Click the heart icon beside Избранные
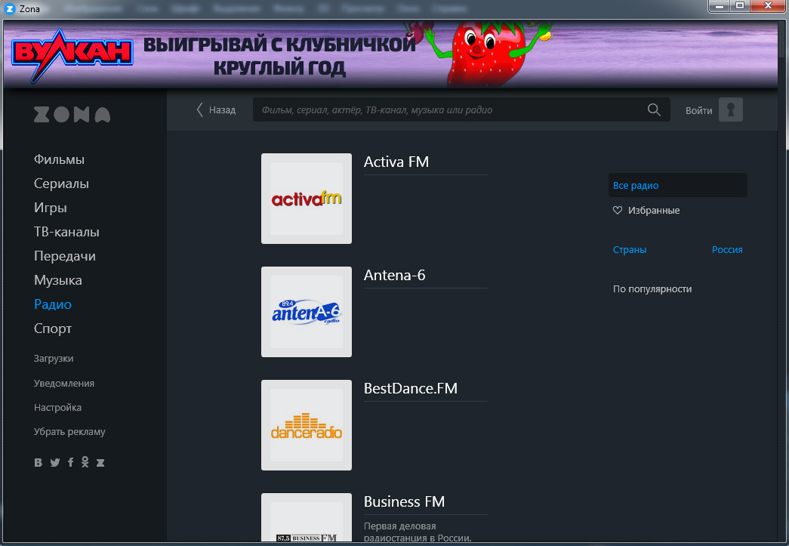The width and height of the screenshot is (789, 546). tap(618, 211)
